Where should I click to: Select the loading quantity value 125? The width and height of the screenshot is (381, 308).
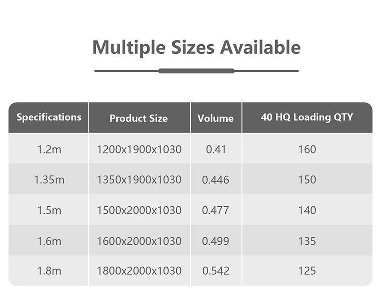307,271
